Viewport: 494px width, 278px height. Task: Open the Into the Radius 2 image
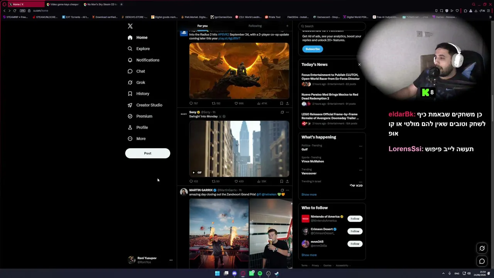239,71
